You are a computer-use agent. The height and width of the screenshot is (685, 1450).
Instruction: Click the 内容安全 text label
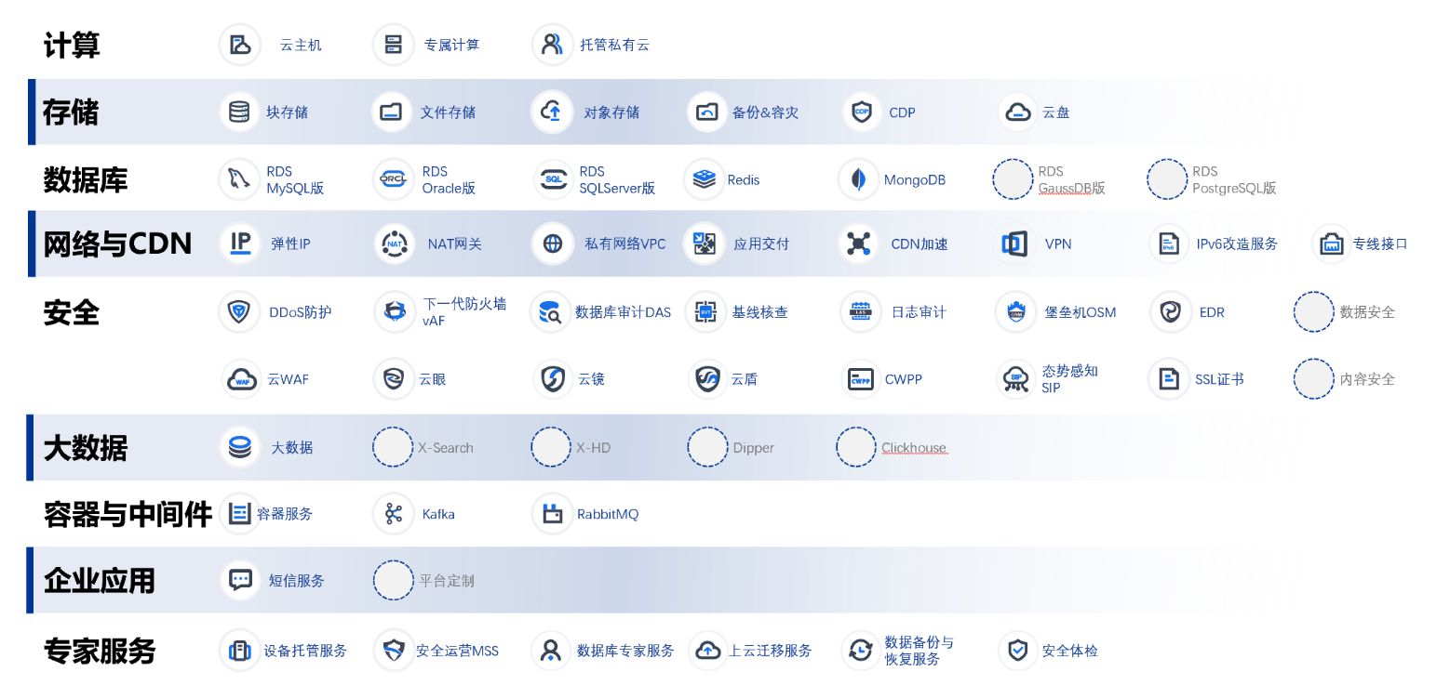point(1367,379)
